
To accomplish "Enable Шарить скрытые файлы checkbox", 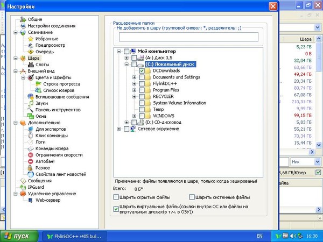I will [116, 197].
